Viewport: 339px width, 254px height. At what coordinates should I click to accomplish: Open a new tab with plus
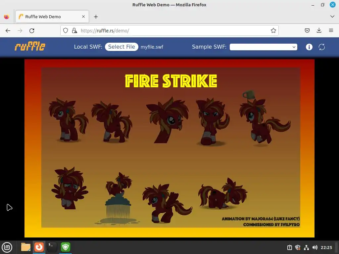tap(96, 17)
